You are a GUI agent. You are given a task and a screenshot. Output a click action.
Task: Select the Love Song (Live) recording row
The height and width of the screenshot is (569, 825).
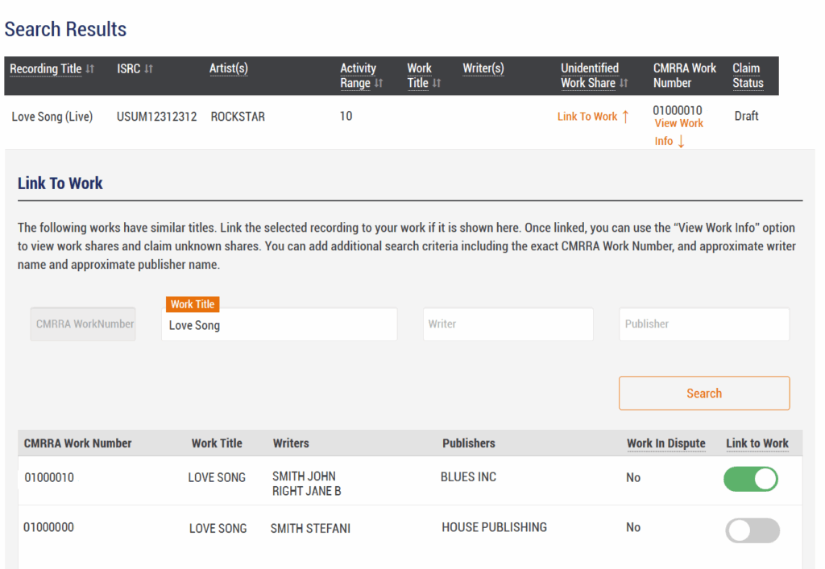coord(52,117)
